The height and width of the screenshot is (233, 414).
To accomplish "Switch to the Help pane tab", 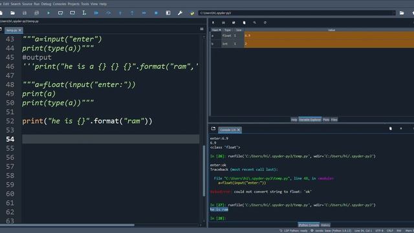I will pyautogui.click(x=294, y=120).
